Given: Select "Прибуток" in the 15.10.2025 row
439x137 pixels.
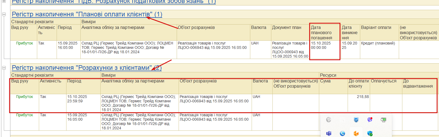Looking at the screenshot, I should point(25,103).
